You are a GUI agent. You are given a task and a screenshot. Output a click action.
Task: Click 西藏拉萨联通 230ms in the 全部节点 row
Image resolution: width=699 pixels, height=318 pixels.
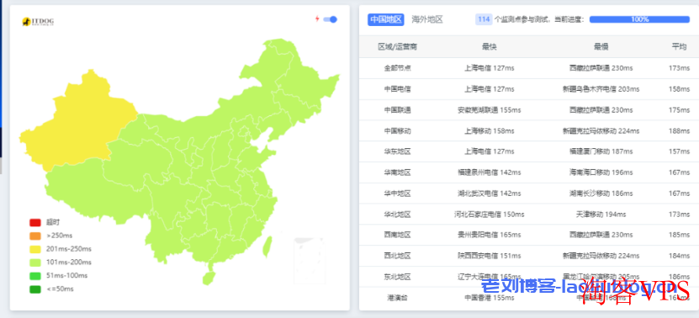point(601,68)
